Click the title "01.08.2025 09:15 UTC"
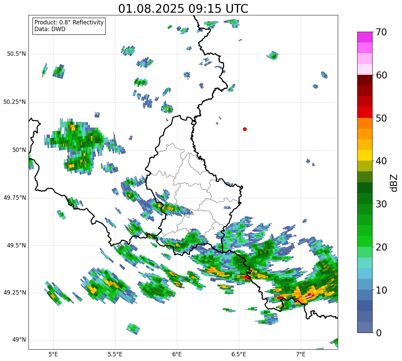The width and height of the screenshot is (402, 361). click(183, 8)
